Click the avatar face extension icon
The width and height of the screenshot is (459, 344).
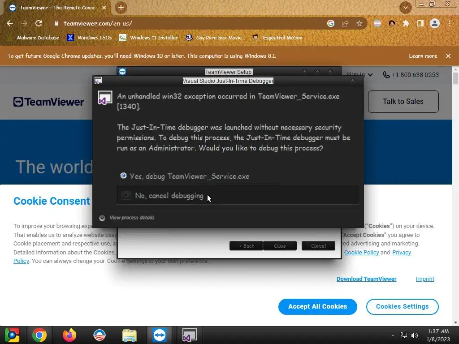point(392,23)
